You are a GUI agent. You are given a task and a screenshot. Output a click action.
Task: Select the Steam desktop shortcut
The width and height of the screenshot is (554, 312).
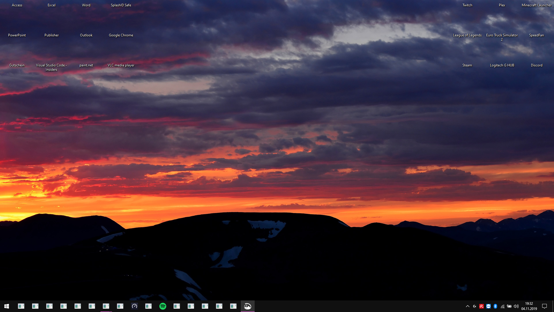point(467,65)
